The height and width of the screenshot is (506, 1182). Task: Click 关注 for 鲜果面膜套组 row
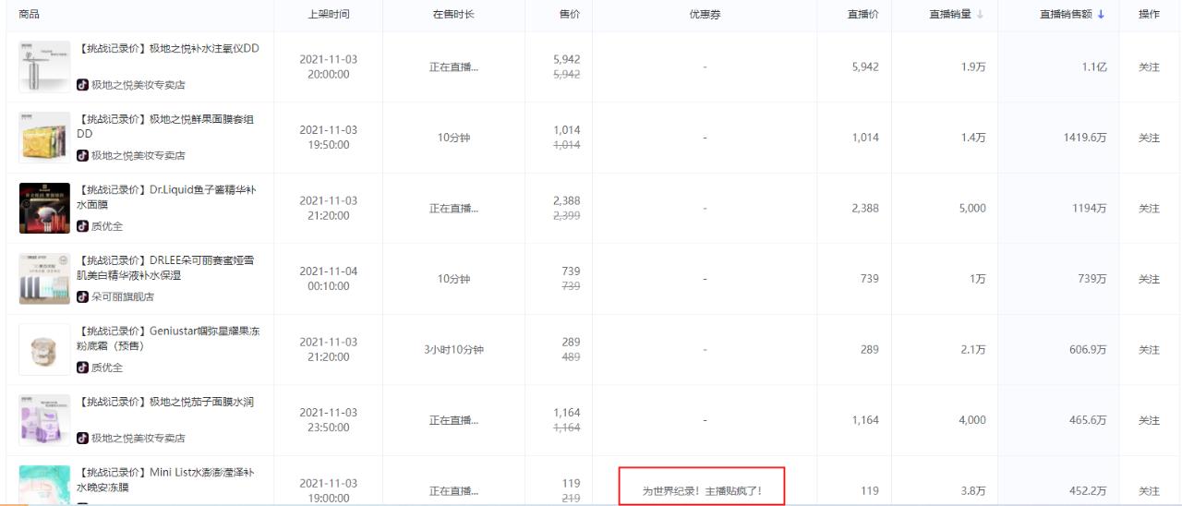tap(1149, 138)
